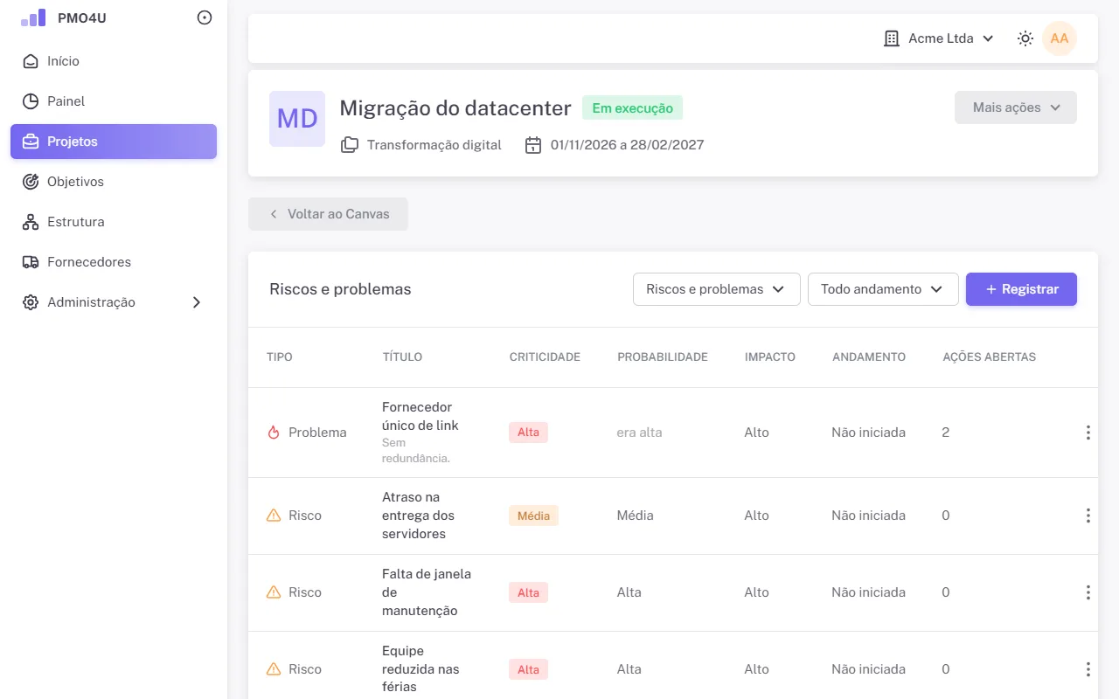
Task: Click warning icon for Falta de janela row
Action: tap(274, 592)
